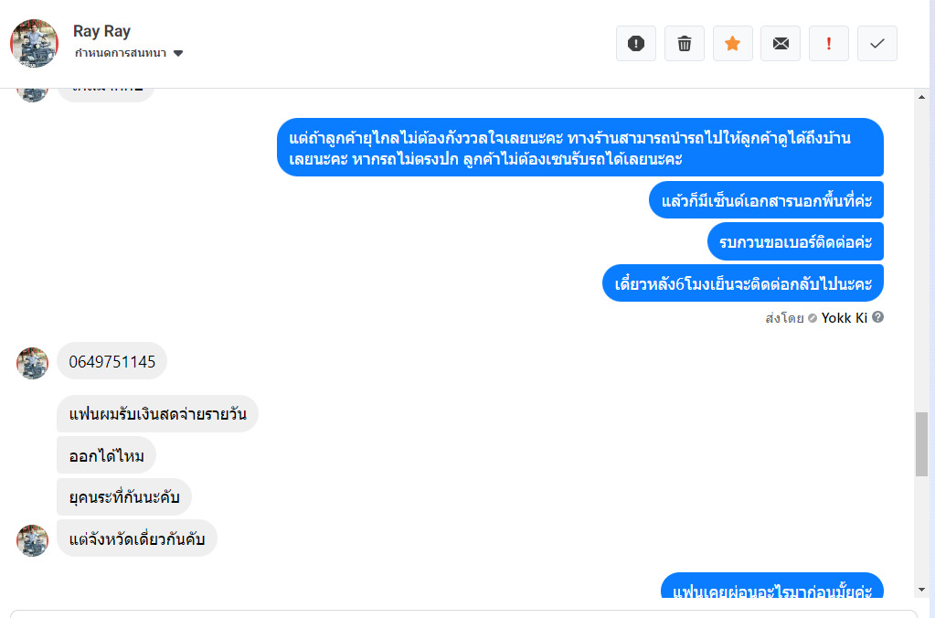Click avatar beside แต่จังหวัดเดี่ยวกันคับ message
935x618 pixels.
coord(33,539)
